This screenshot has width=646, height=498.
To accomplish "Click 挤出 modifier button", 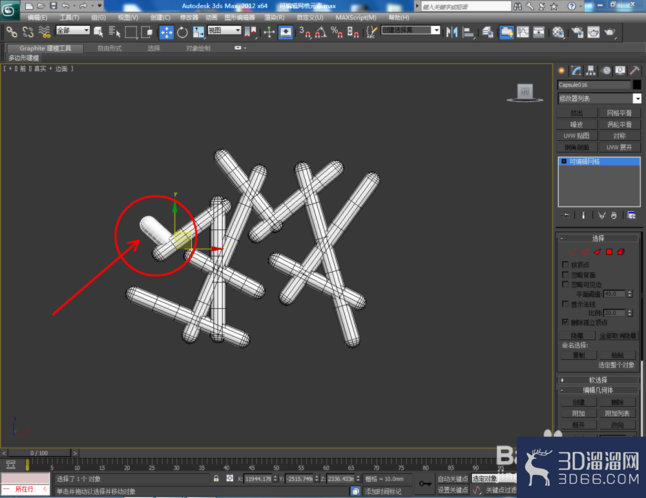I will point(576,113).
